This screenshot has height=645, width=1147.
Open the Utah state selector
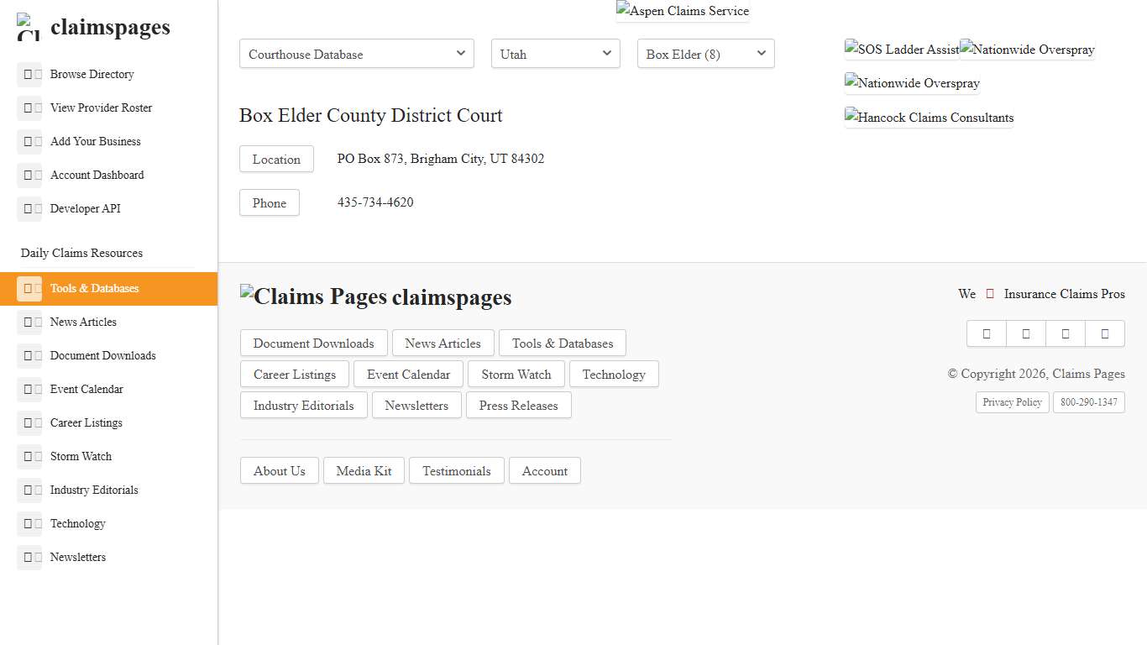tap(555, 54)
